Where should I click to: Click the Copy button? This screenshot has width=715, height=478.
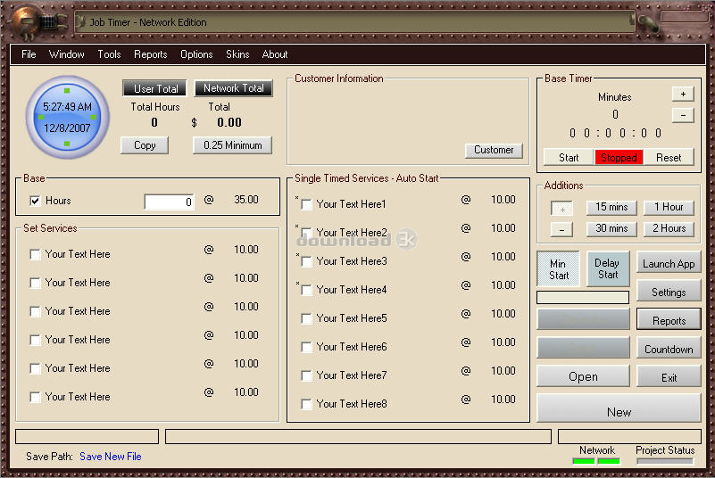tap(145, 145)
